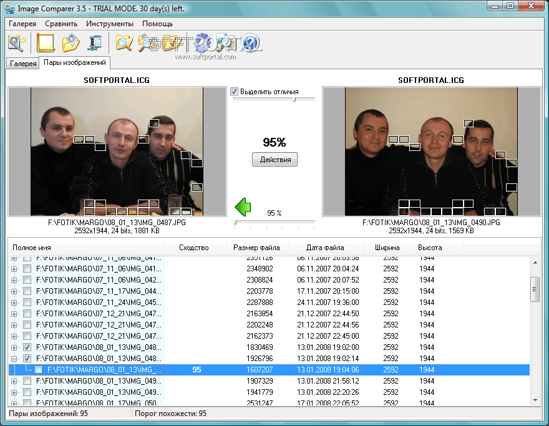This screenshot has width=549, height=426.
Task: Sort by the Размер файла column header
Action: pyautogui.click(x=258, y=248)
